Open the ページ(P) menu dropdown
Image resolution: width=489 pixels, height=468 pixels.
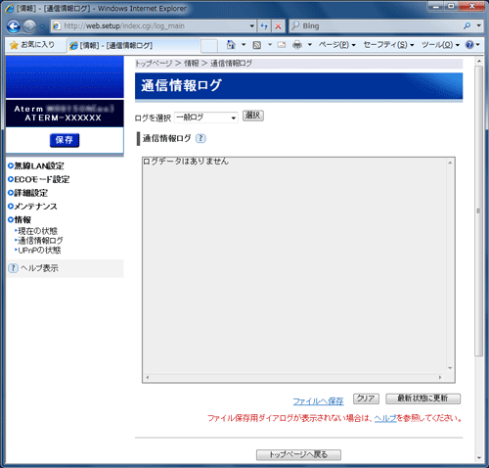click(x=336, y=45)
